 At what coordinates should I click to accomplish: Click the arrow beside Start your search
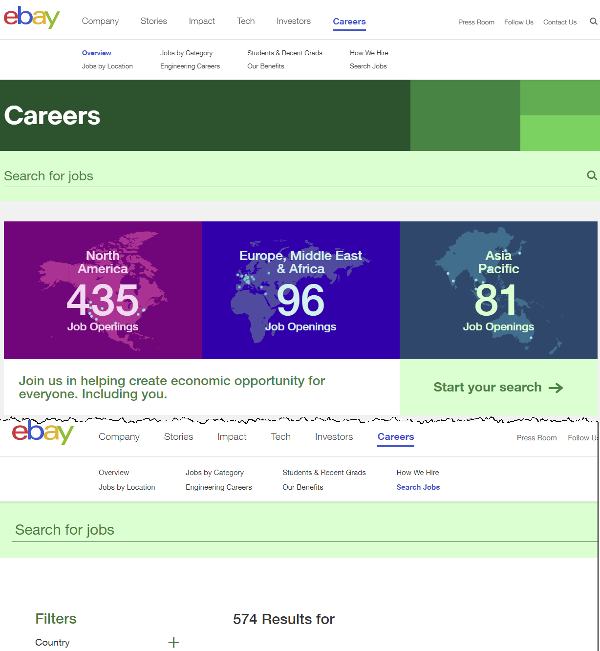point(556,388)
